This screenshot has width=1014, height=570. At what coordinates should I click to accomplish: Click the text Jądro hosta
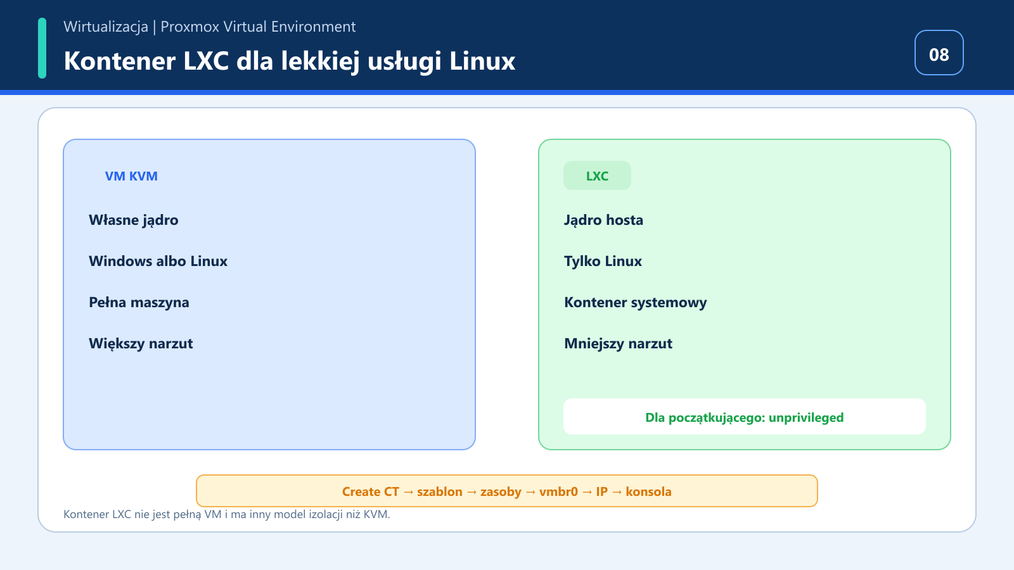click(603, 220)
